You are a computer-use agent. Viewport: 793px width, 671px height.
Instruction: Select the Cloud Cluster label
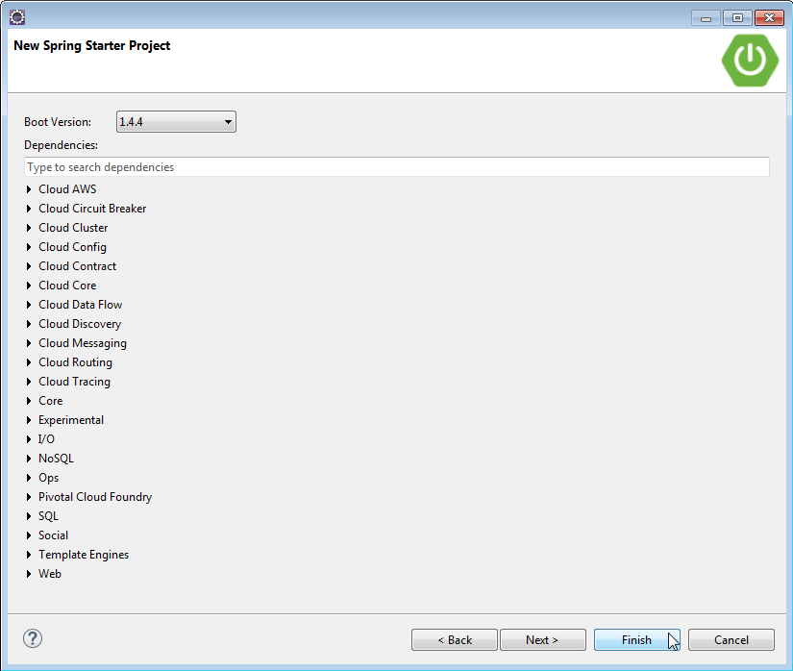pyautogui.click(x=73, y=228)
